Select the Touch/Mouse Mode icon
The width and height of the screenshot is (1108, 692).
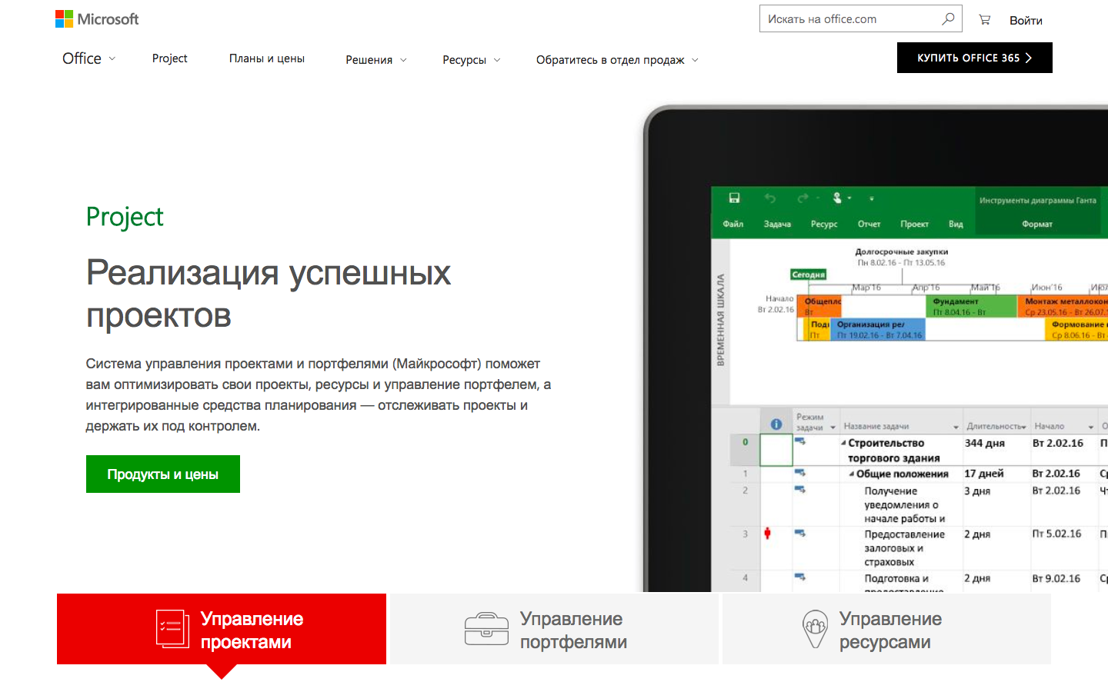click(838, 198)
